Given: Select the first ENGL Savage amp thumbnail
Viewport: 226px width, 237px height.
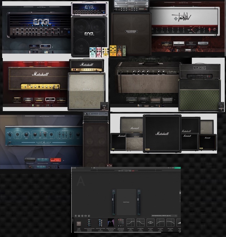Looking at the screenshot, I should tap(34, 46).
